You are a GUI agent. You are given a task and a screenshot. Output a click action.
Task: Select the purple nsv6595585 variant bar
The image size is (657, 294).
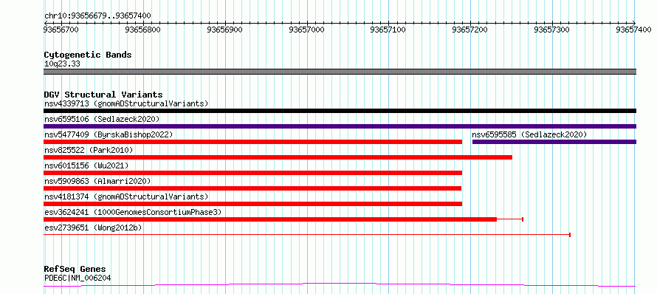click(x=554, y=142)
